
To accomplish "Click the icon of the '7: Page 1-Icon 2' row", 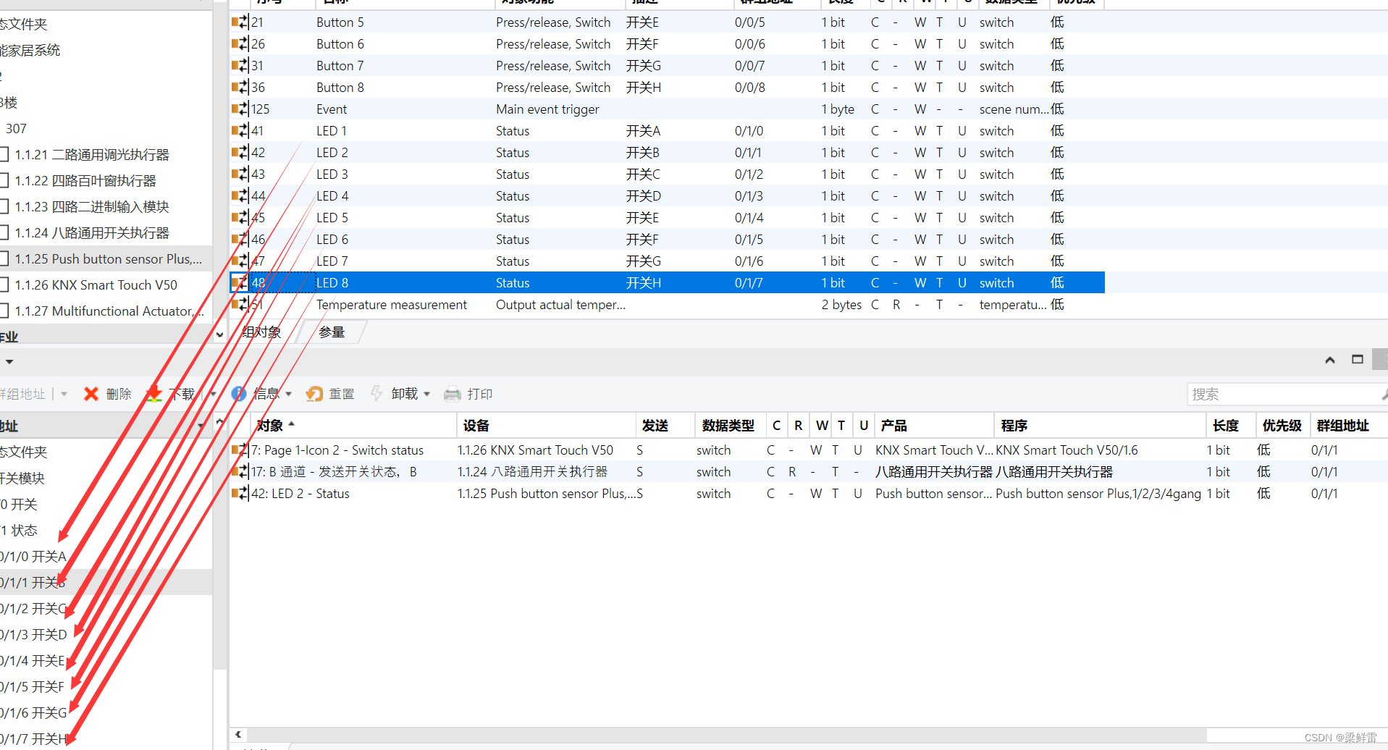I will click(x=240, y=450).
